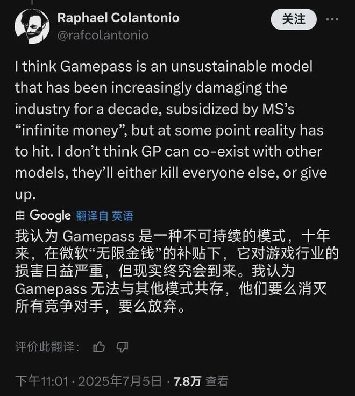
Task: Visit the @rafcolantonio handle link
Action: [x=103, y=35]
